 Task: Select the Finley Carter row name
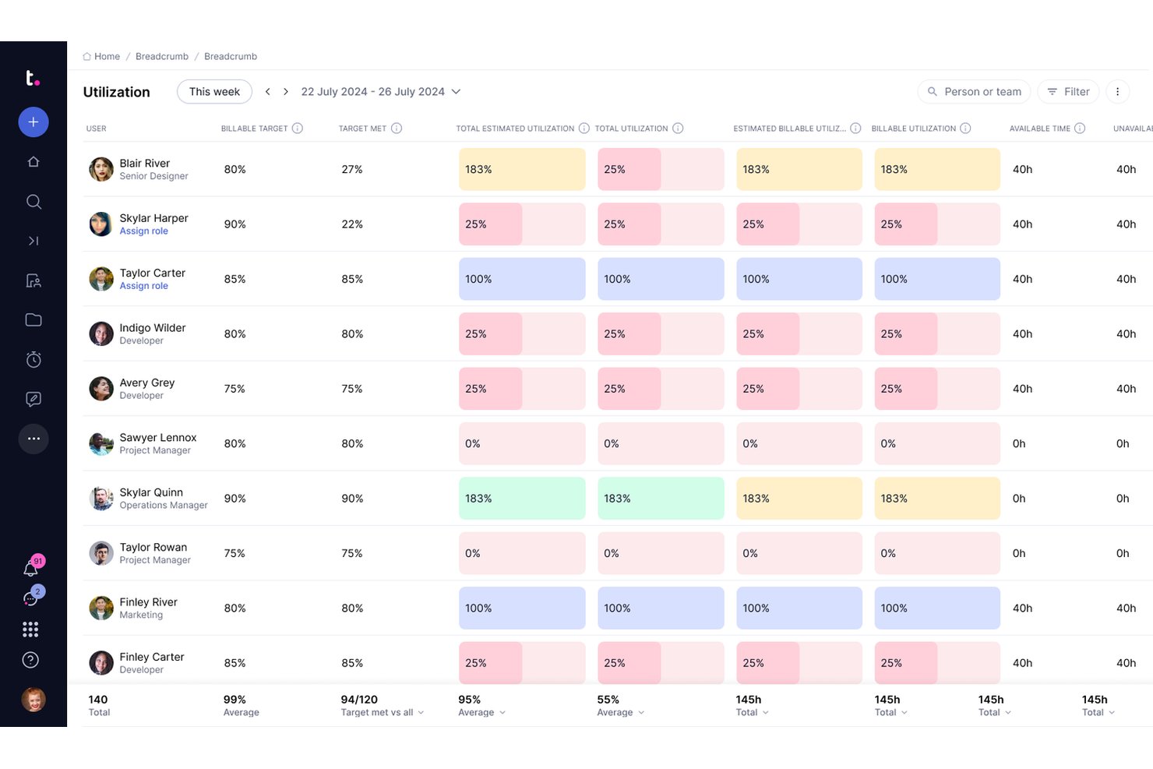click(x=152, y=657)
